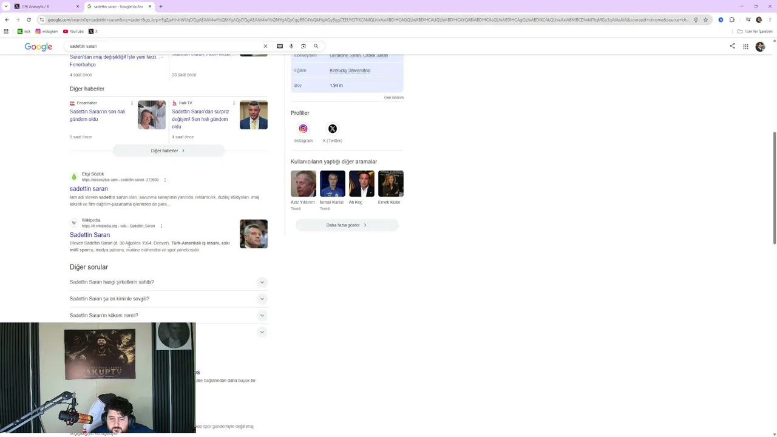
Task: Open the on-screen keyboard input tool
Action: [280, 46]
